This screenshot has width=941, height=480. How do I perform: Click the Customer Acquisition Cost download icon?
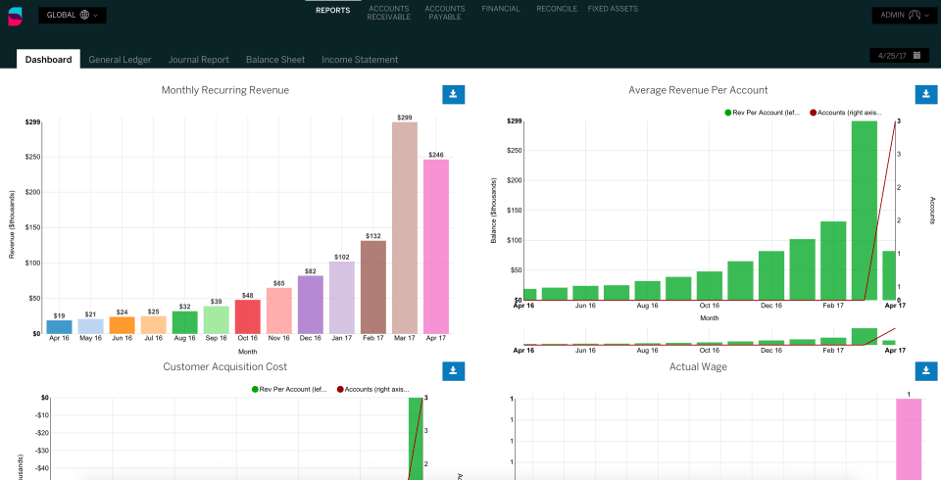453,371
